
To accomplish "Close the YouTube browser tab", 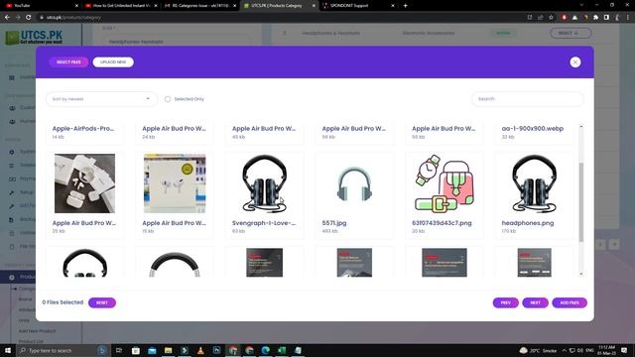I will pyautogui.click(x=76, y=6).
